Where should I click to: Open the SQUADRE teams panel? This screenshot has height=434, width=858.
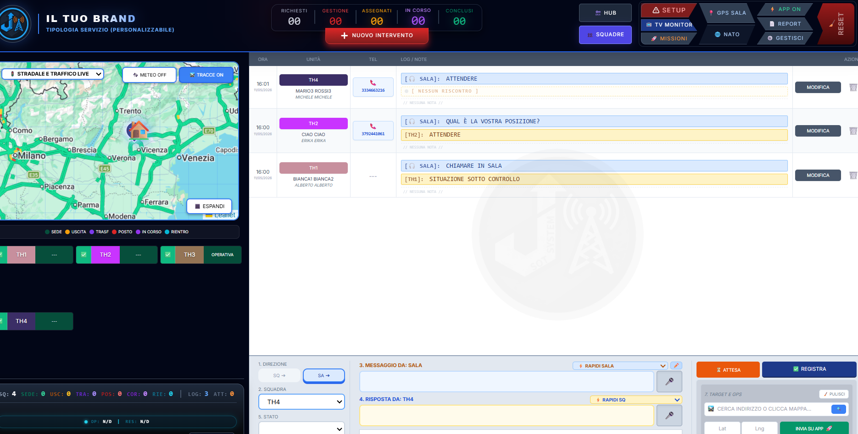pyautogui.click(x=605, y=34)
